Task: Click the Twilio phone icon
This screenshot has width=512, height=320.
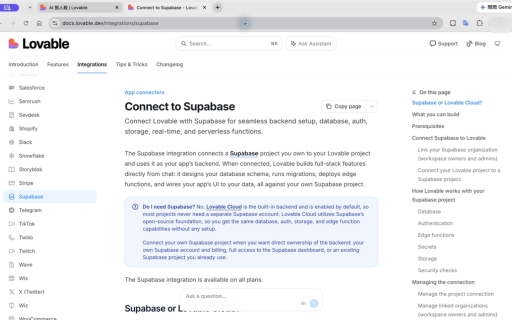Action: click(x=11, y=237)
